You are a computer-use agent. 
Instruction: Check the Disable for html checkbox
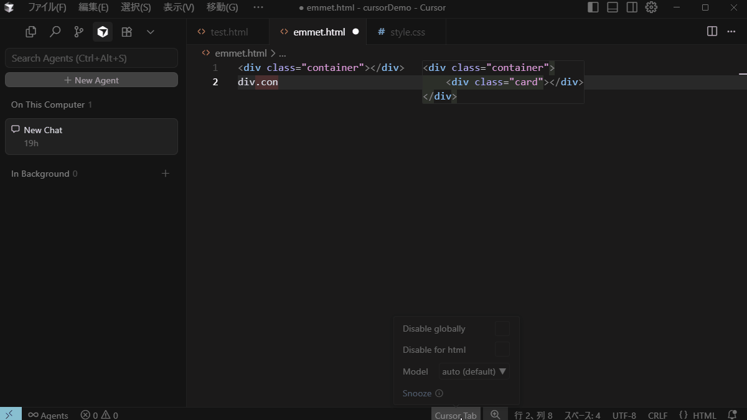tap(502, 349)
